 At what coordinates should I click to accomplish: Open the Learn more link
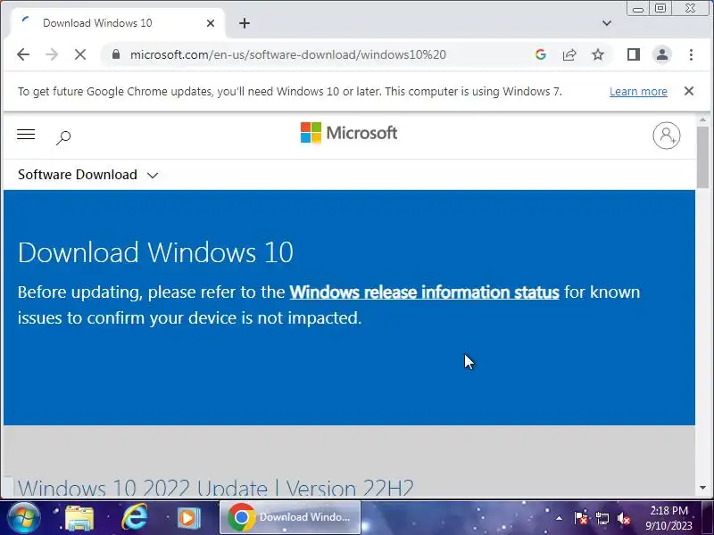638,92
